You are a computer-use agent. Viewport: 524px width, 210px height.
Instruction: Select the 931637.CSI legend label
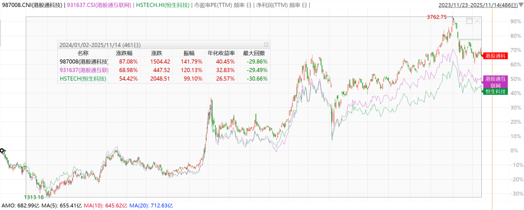[100, 5]
